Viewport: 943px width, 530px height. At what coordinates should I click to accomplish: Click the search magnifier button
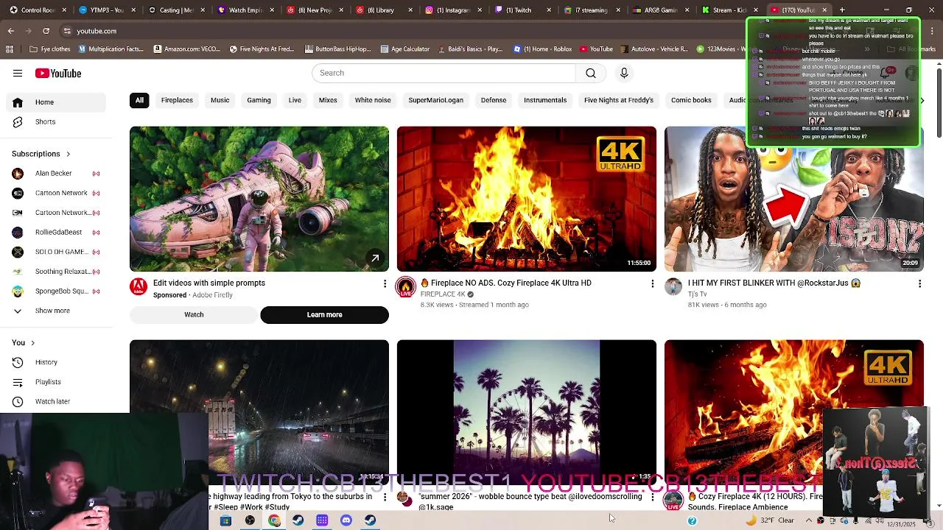pos(591,73)
